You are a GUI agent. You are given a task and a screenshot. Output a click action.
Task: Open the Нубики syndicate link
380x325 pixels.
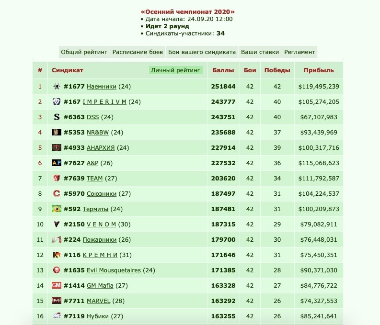click(98, 316)
